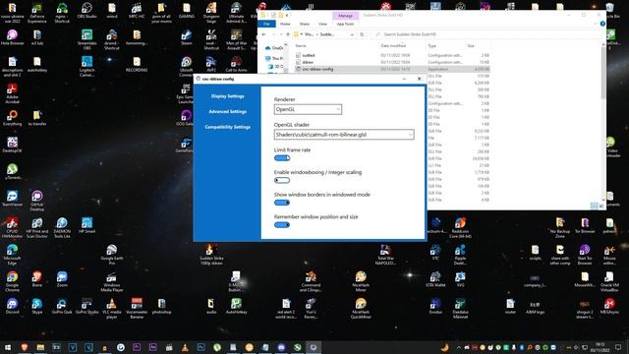The image size is (629, 354).
Task: Open Oracle VM VirtualBox desktop icon
Action: point(609,281)
